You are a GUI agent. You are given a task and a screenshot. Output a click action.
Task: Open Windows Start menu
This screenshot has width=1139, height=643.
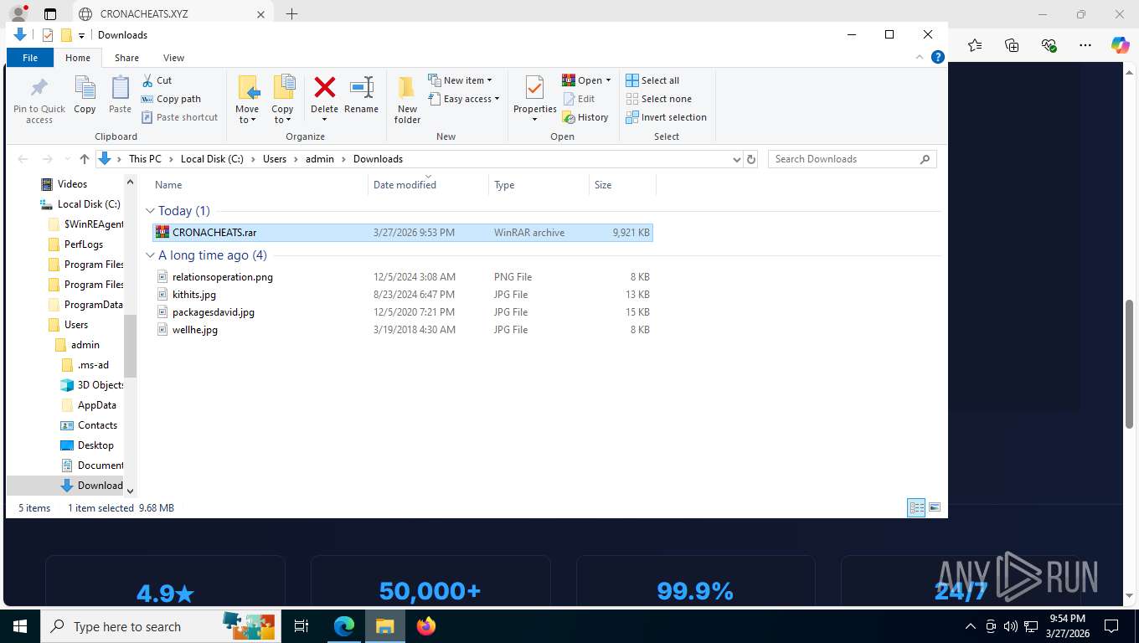[19, 626]
